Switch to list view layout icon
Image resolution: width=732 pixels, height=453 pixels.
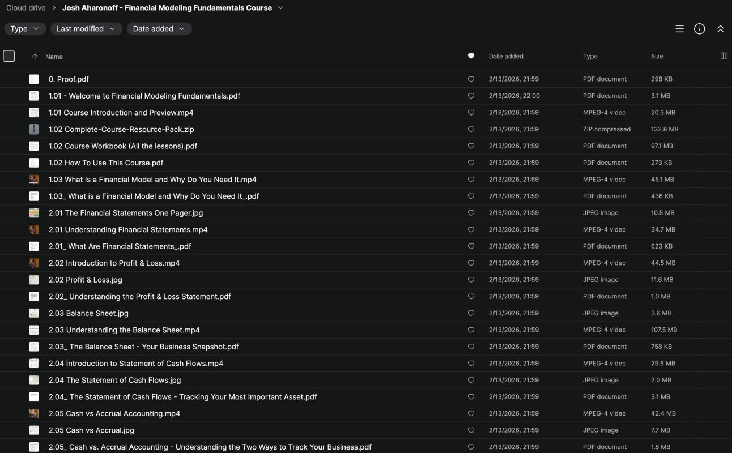678,29
